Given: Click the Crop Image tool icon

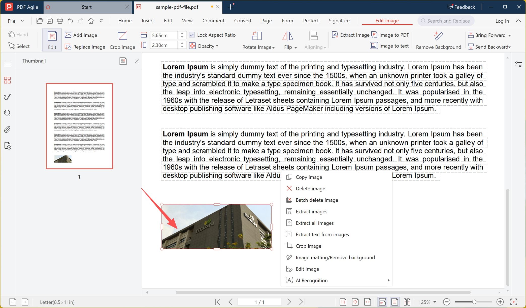Looking at the screenshot, I should pos(122,36).
